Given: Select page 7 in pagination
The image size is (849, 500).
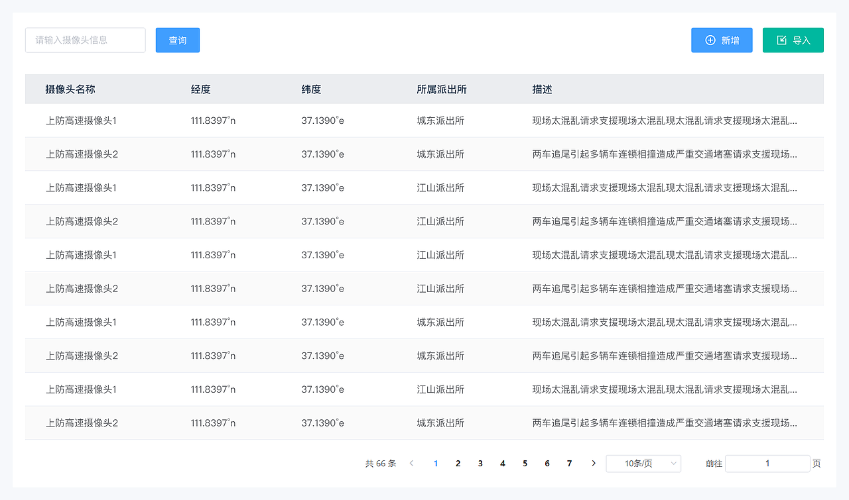Looking at the screenshot, I should 569,463.
